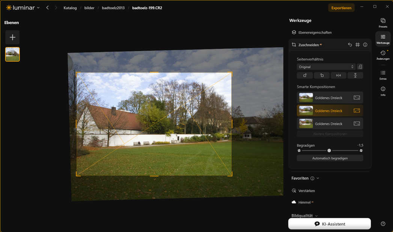This screenshot has height=232, width=393.
Task: Collapse the Favoriten section
Action: click(x=318, y=178)
